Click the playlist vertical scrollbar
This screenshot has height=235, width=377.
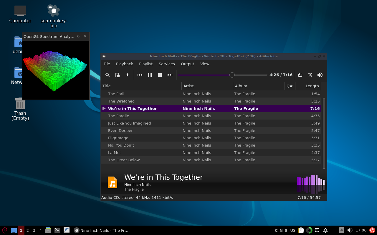pyautogui.click(x=324, y=133)
